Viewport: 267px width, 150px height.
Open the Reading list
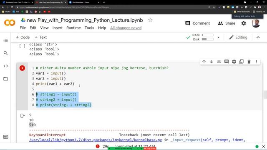[259, 12]
